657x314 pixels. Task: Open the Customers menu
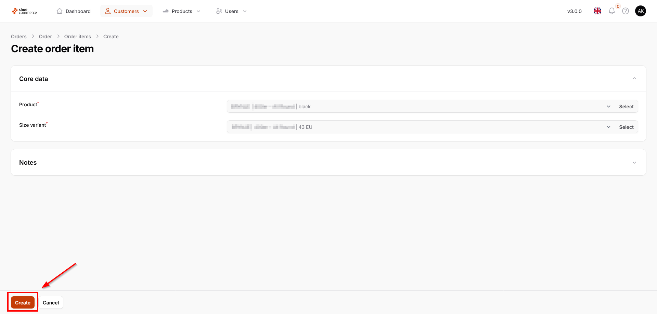(126, 11)
